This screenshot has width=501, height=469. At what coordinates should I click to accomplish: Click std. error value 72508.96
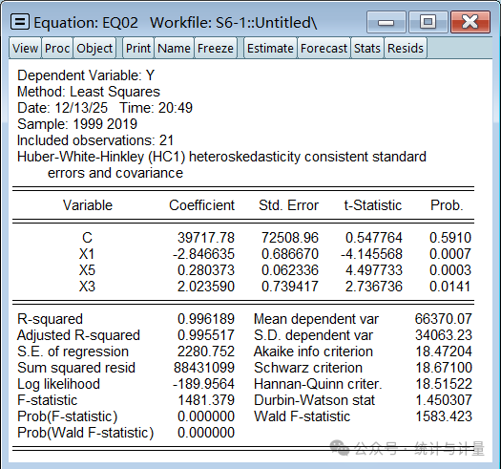pos(290,238)
